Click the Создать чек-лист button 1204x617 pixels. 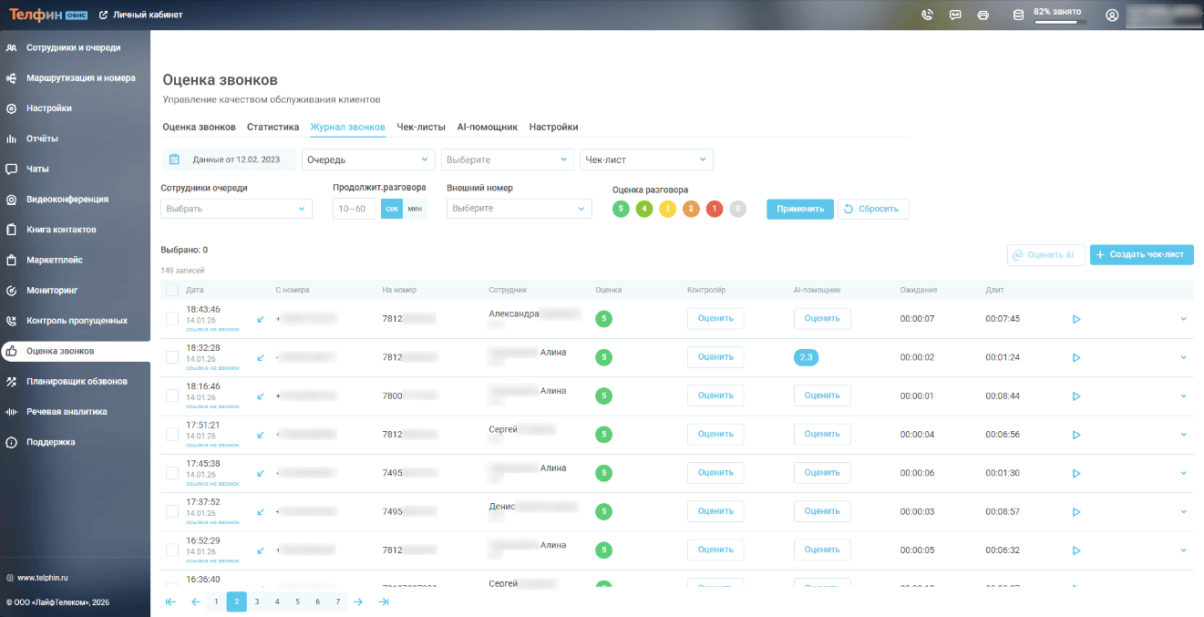1141,254
